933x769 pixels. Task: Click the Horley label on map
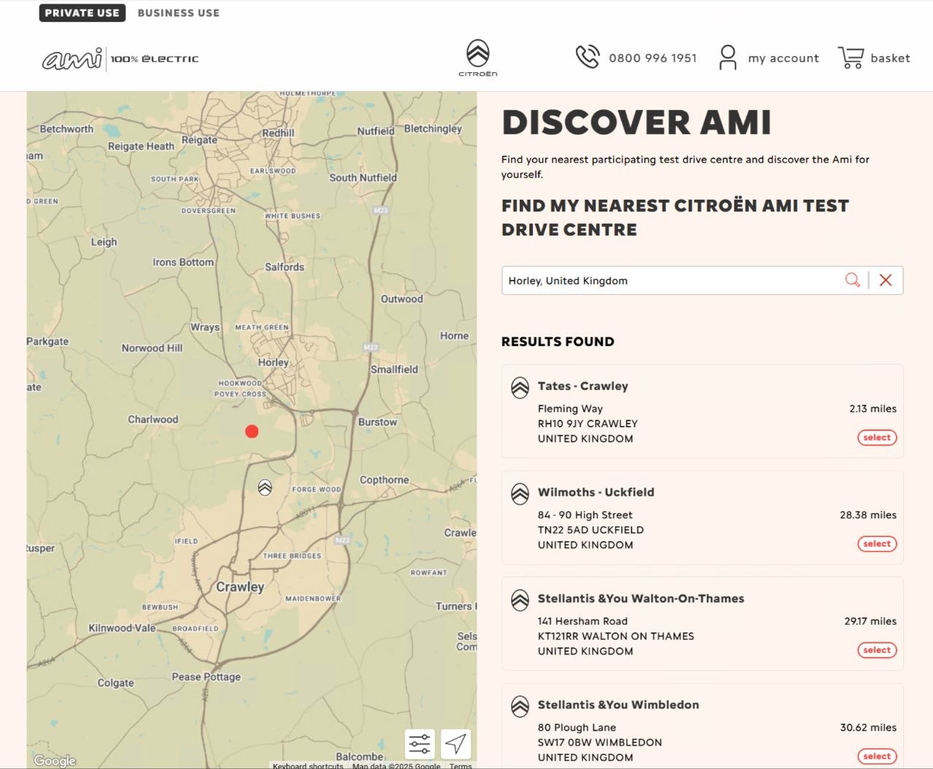tap(273, 362)
